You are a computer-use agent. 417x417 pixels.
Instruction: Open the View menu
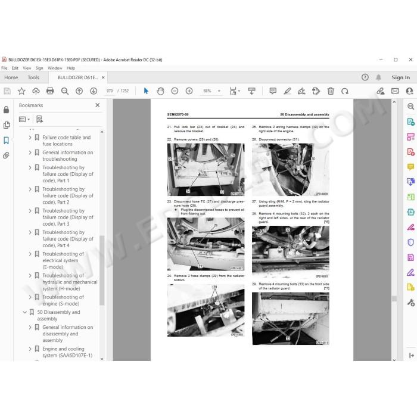(27, 68)
